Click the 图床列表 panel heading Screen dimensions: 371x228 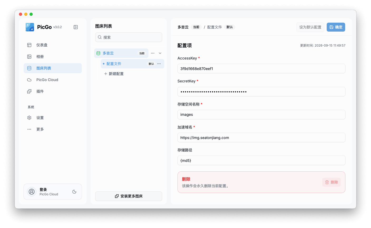coord(104,26)
